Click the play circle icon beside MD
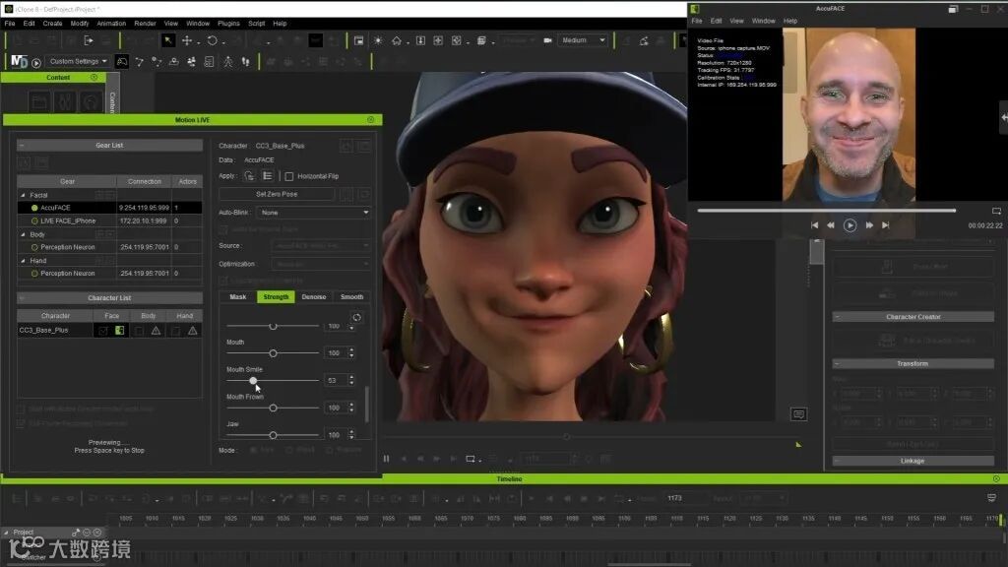The width and height of the screenshot is (1008, 567). pos(36,63)
